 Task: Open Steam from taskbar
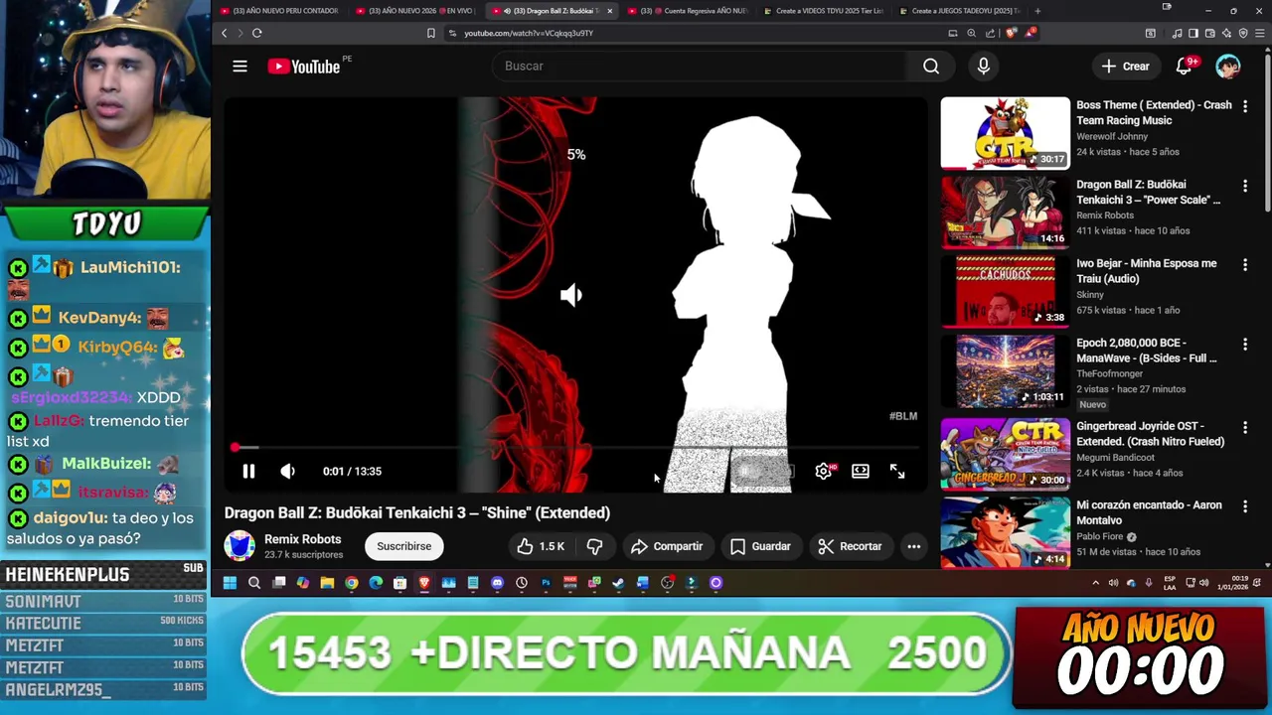pyautogui.click(x=618, y=583)
